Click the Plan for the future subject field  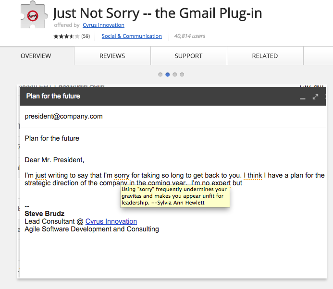tap(173, 138)
